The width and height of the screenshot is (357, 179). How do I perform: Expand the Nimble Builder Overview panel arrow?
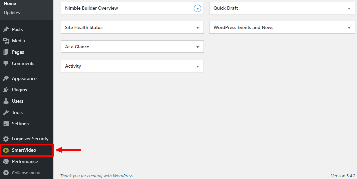pyautogui.click(x=198, y=8)
